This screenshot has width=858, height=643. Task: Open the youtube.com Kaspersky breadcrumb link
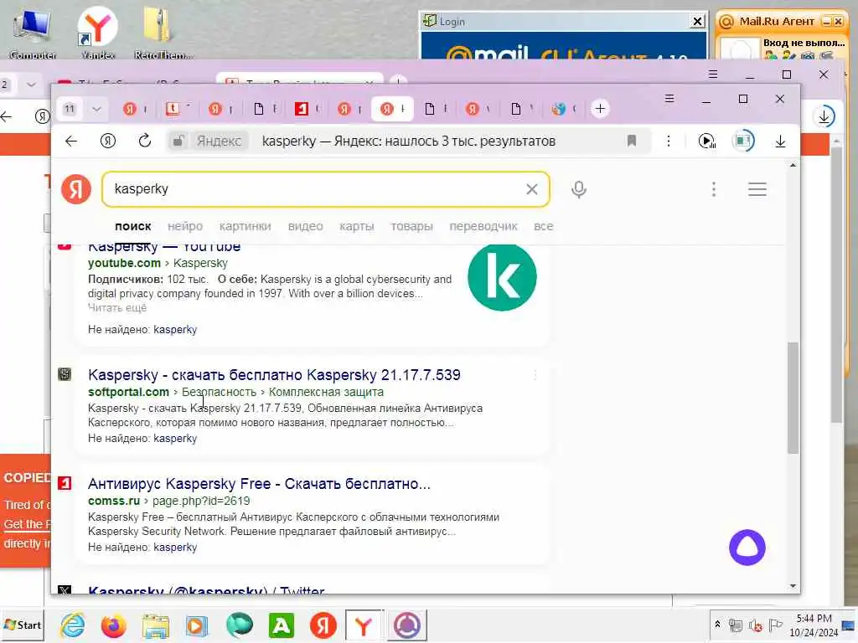(200, 263)
